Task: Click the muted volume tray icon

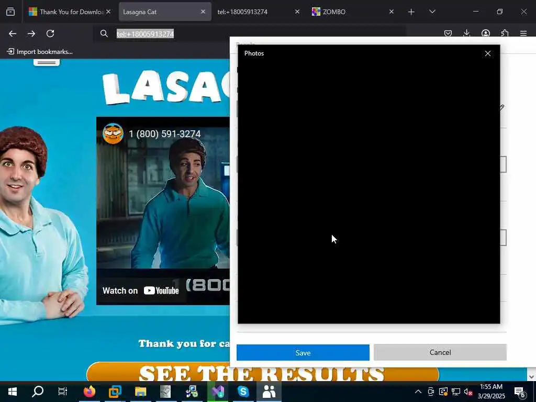Action: [468, 392]
